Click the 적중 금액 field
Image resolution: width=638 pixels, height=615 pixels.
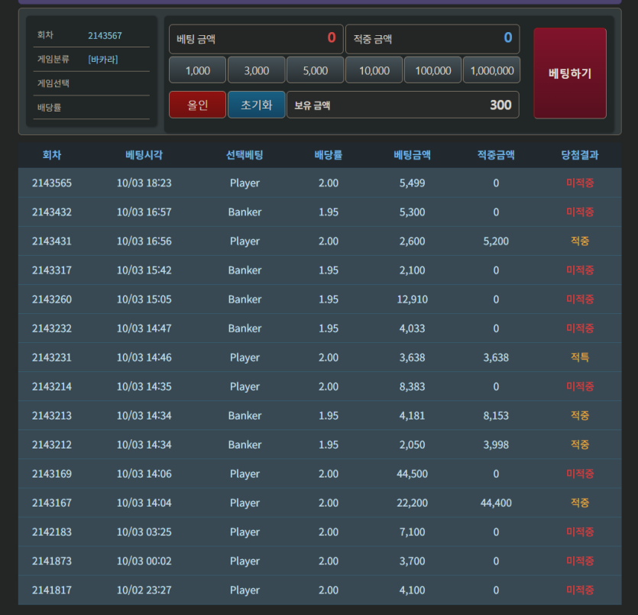pyautogui.click(x=432, y=39)
